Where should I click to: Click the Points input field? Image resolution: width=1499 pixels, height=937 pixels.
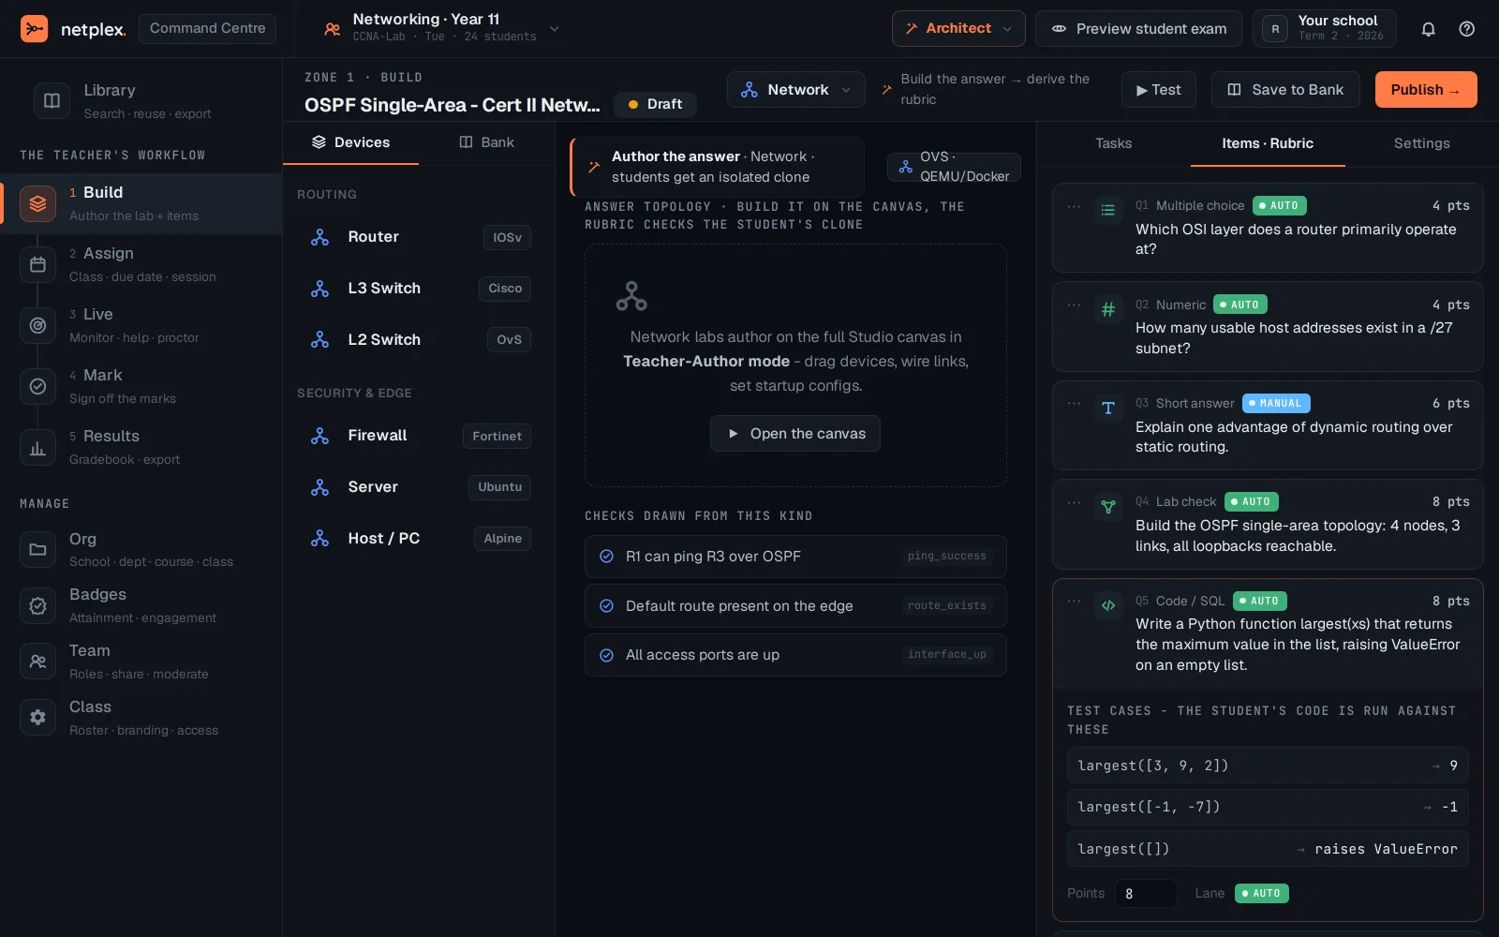coord(1146,894)
